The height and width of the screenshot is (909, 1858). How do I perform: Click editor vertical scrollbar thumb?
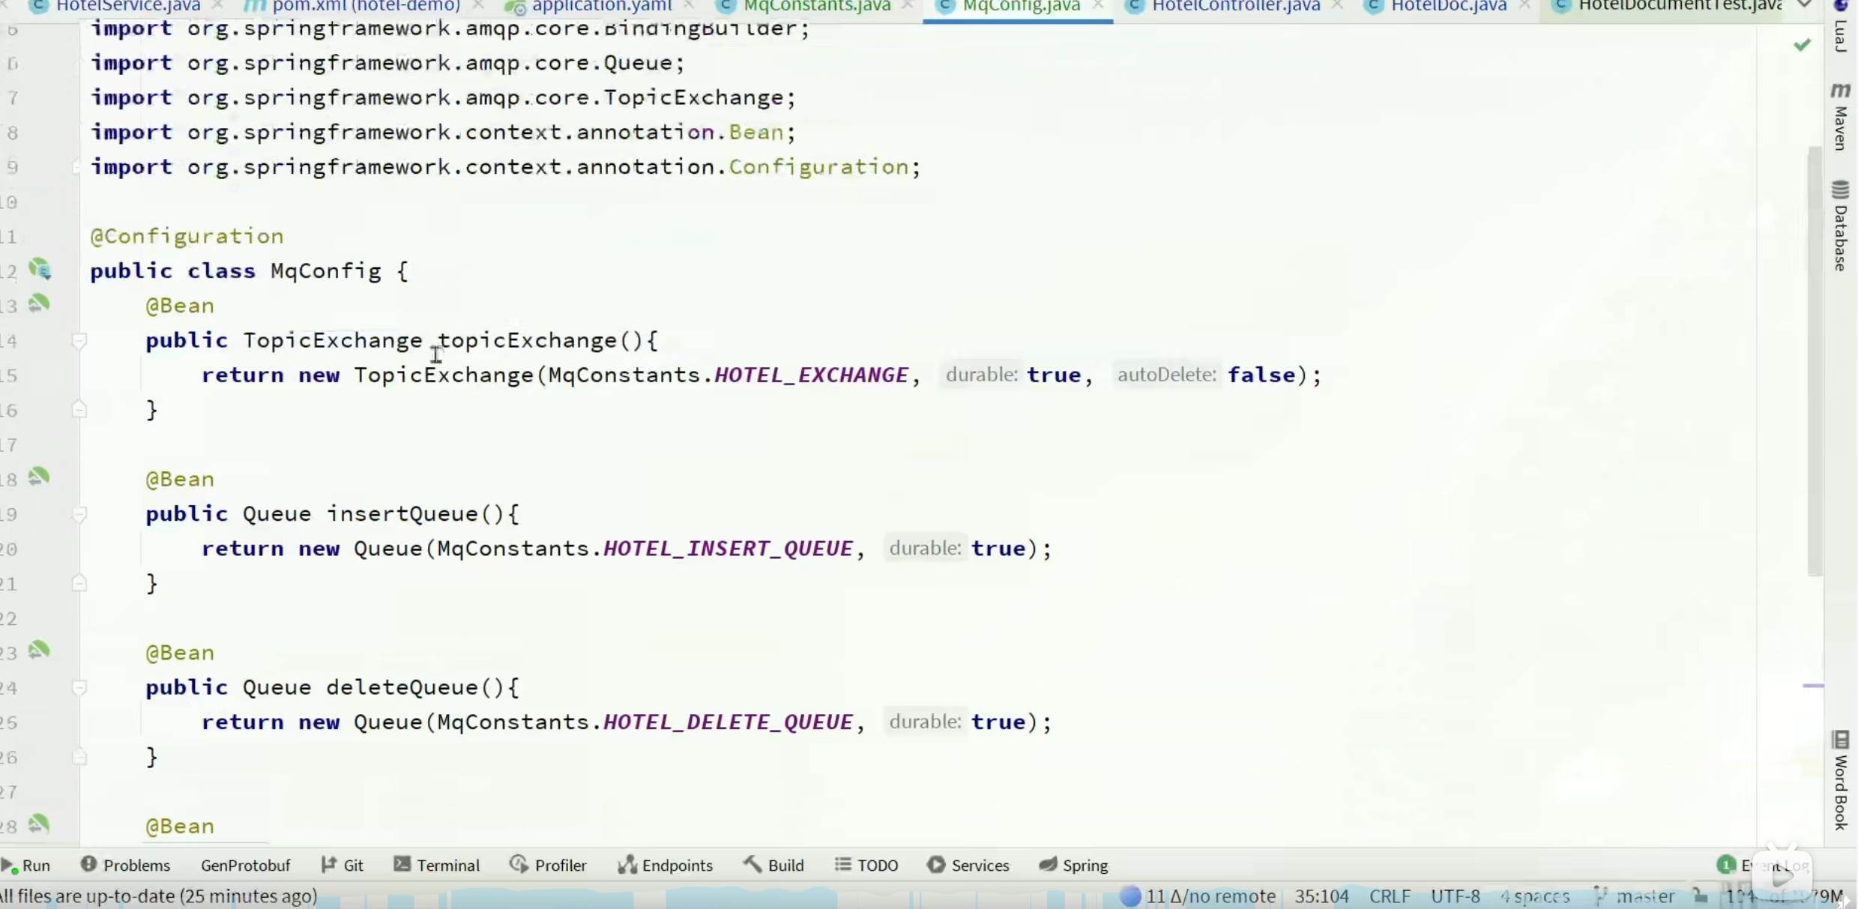[x=1815, y=360]
